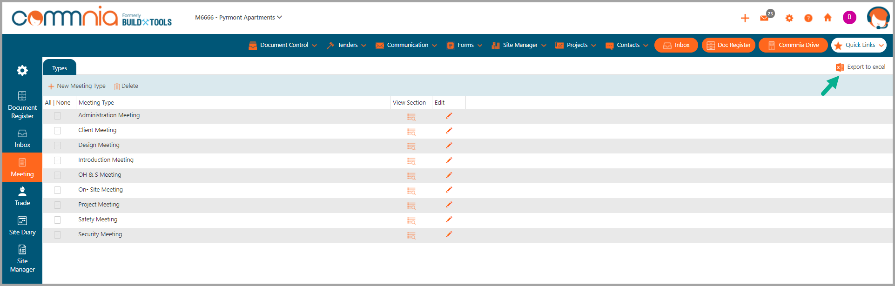Open user avatar B menu

coord(849,17)
